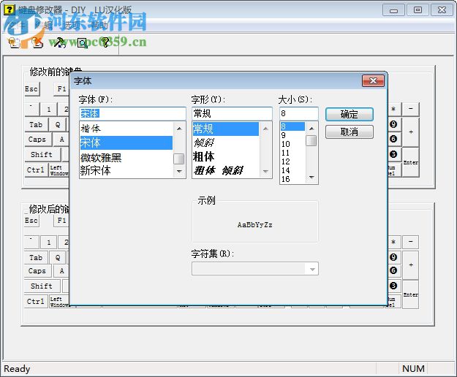Select size 10 in the size list
This screenshot has width=457, height=377.
[292, 144]
